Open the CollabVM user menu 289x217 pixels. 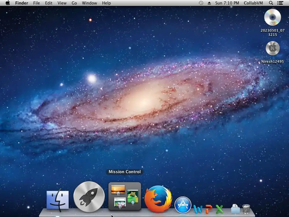click(253, 3)
